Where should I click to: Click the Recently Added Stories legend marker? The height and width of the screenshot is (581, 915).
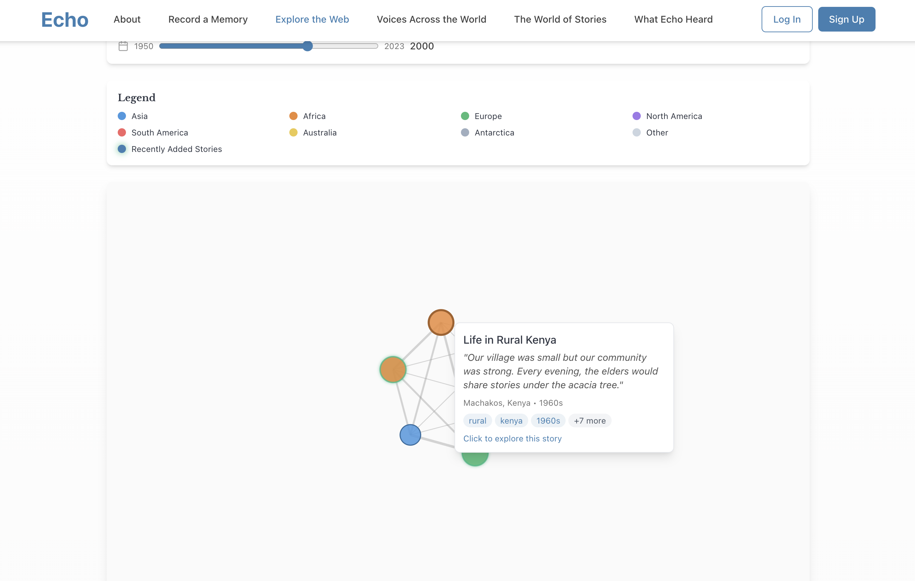tap(122, 149)
